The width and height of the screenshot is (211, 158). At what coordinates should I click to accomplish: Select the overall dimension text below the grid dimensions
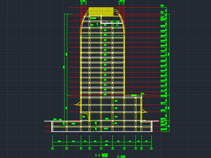pyautogui.click(x=106, y=145)
